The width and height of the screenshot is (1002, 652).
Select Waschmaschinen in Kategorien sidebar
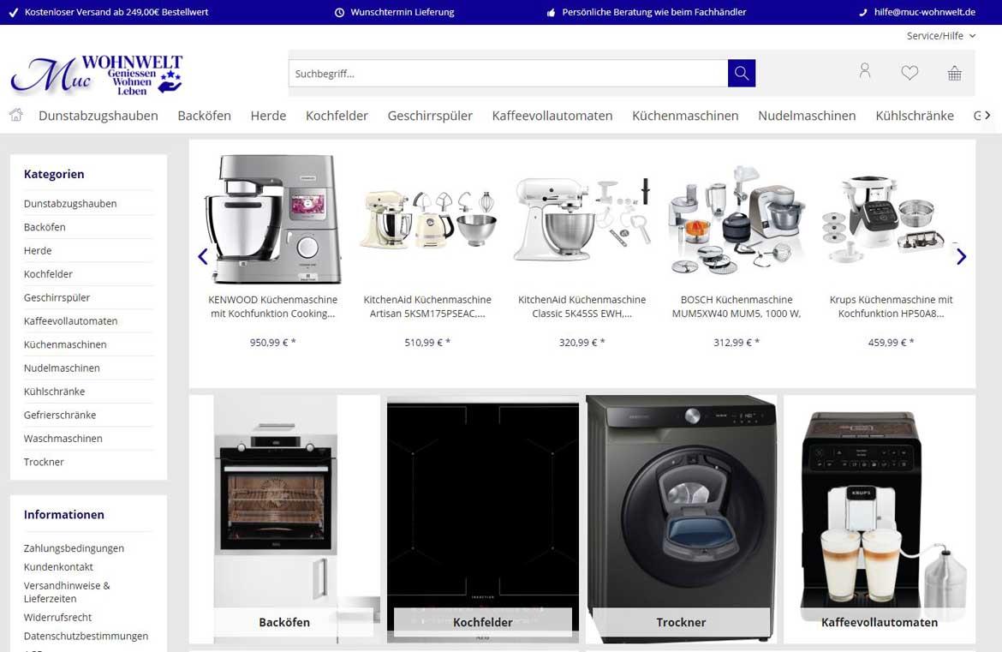click(63, 439)
